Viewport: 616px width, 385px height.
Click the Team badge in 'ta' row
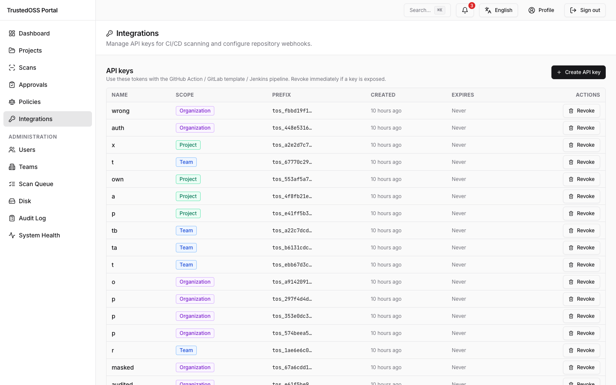pyautogui.click(x=186, y=248)
